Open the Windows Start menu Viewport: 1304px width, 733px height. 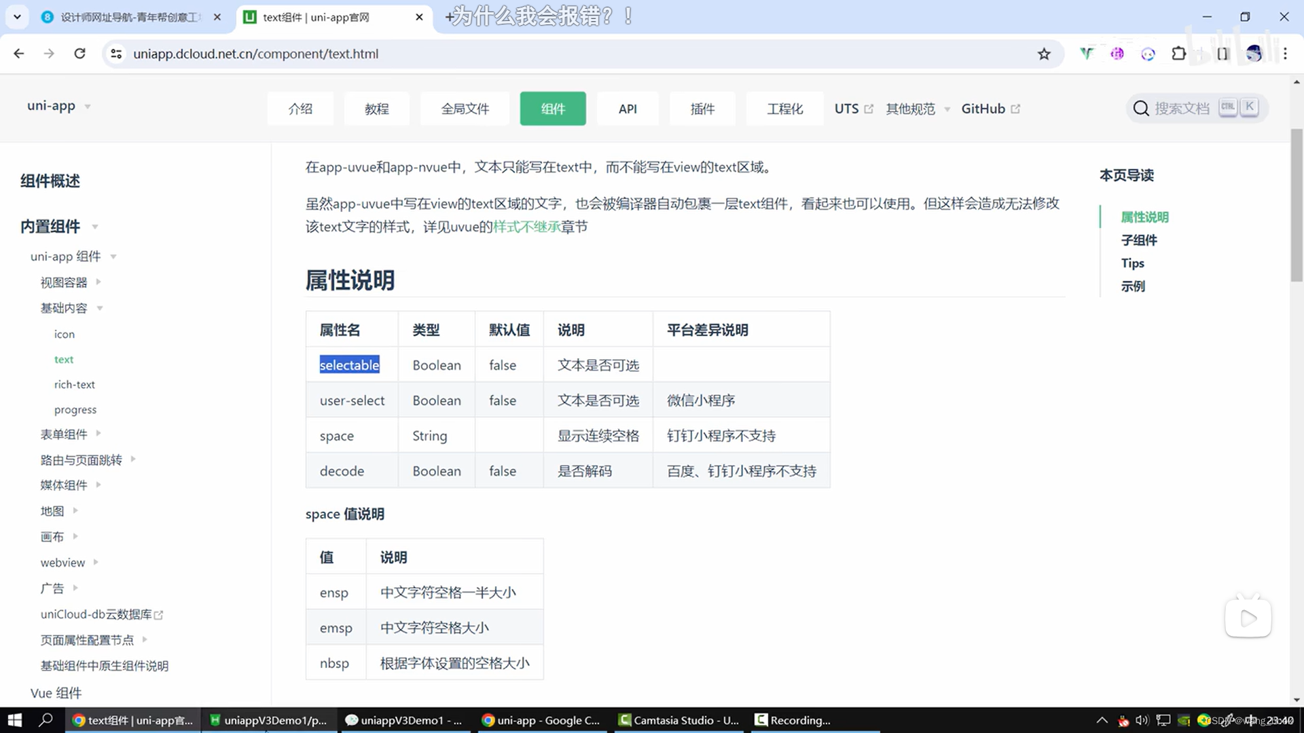coord(15,720)
